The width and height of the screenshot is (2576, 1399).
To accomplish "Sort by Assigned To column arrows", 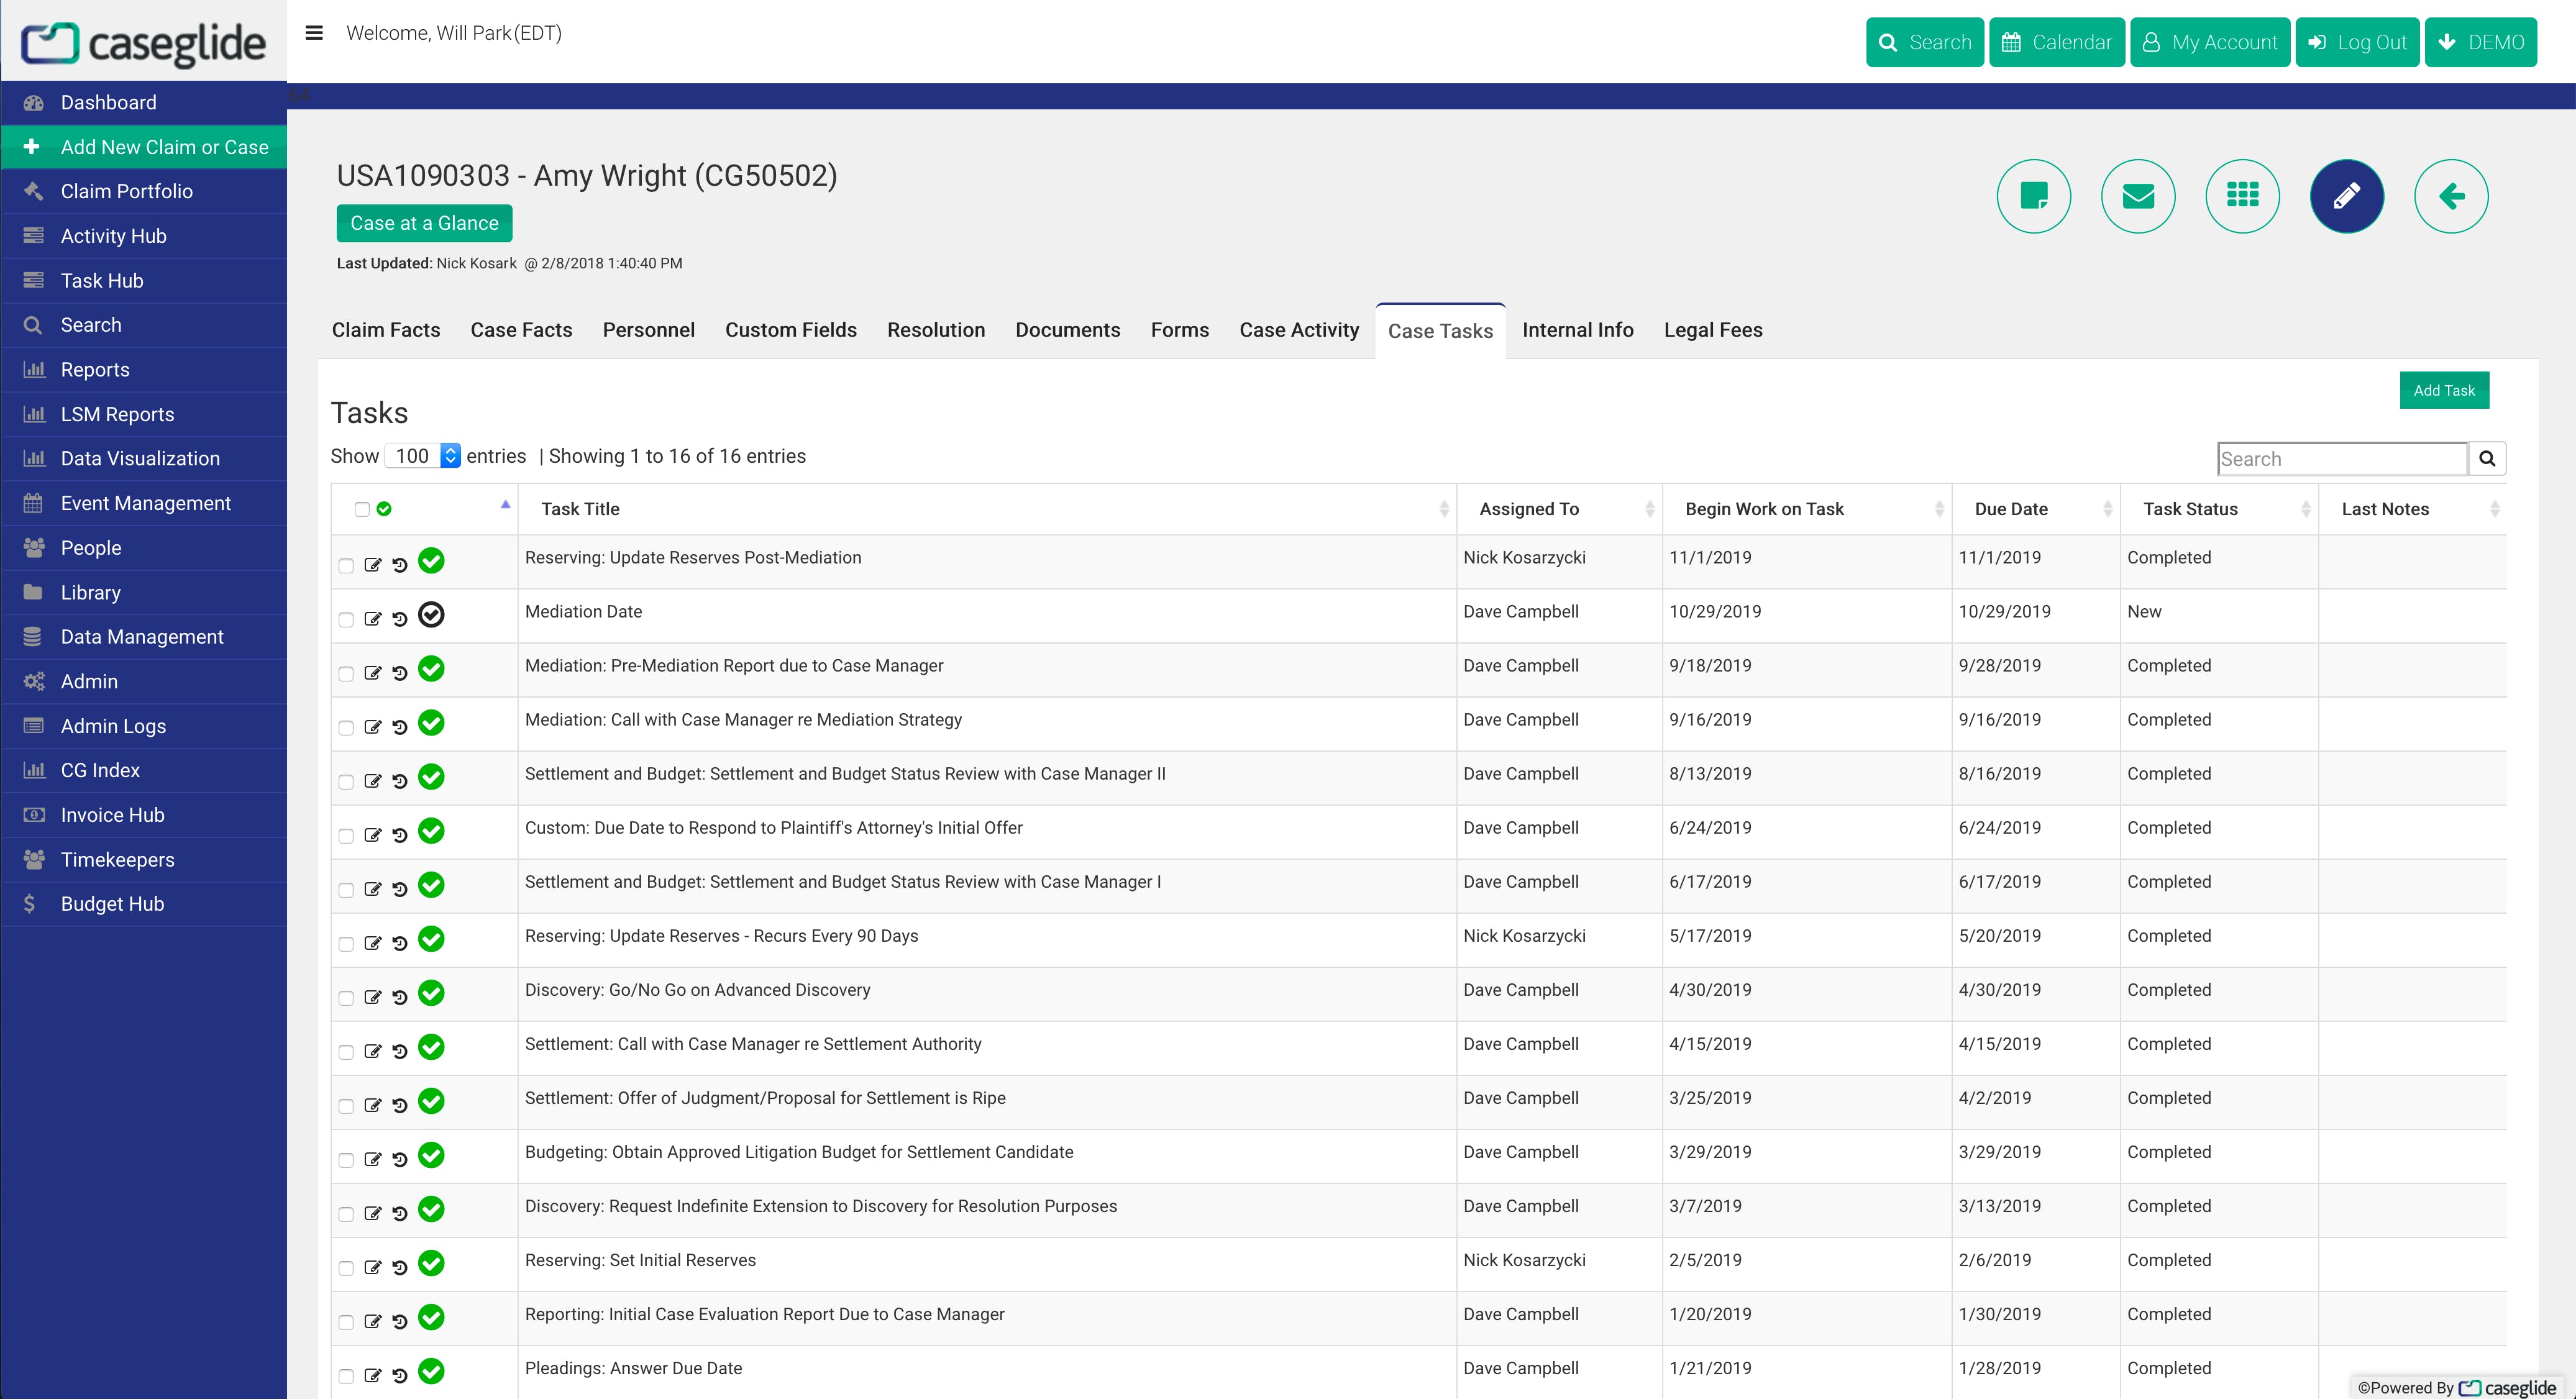I will pos(1649,509).
